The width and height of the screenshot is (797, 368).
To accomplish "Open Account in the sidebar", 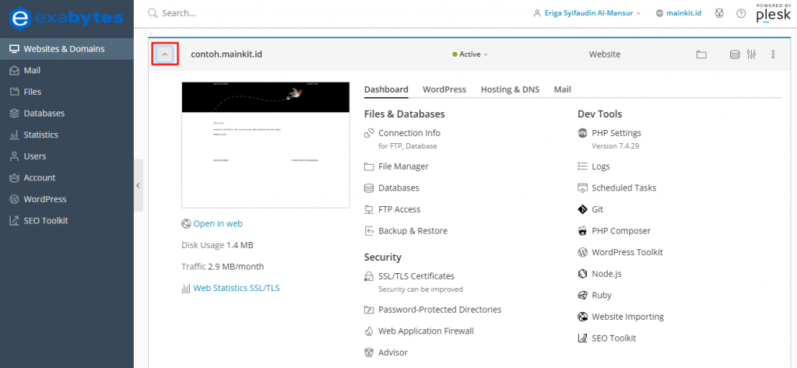I will click(67, 178).
